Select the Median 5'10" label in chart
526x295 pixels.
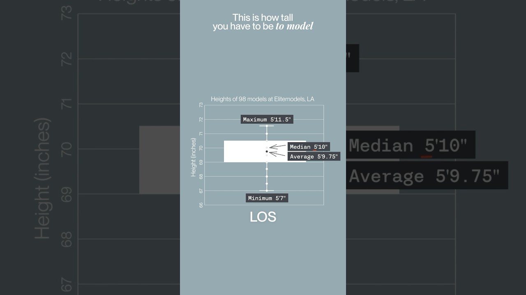[309, 147]
